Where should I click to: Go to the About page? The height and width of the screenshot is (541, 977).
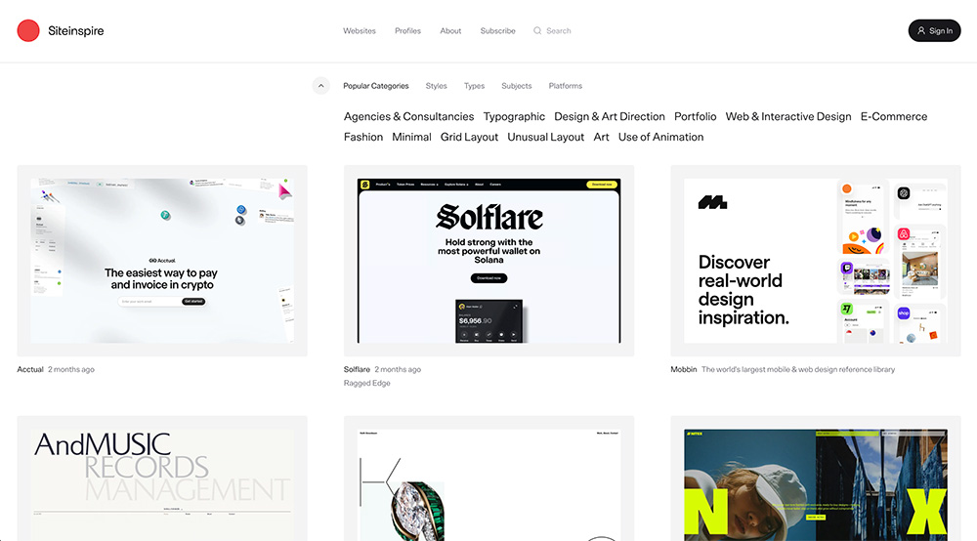(450, 30)
